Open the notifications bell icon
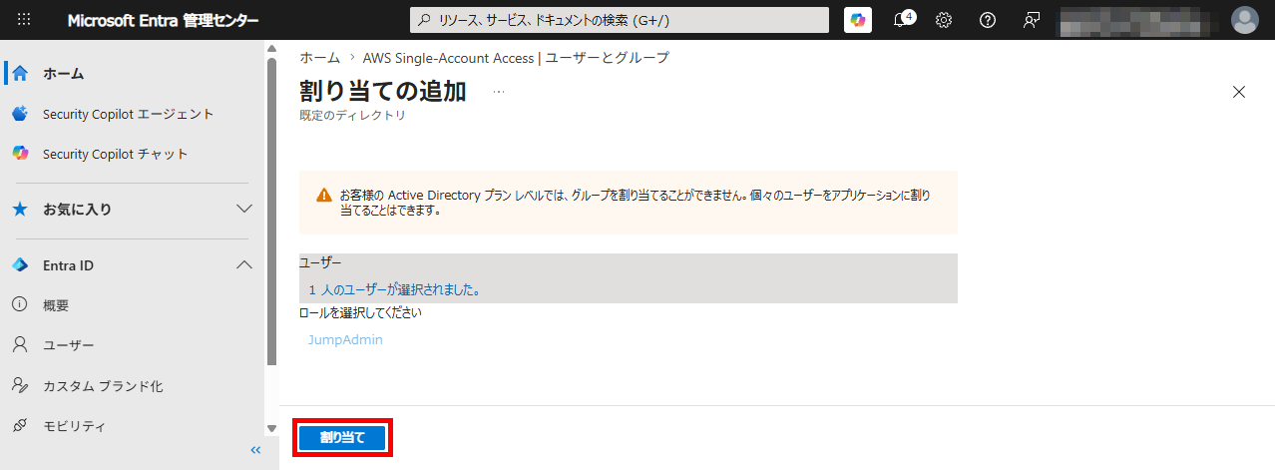Screen dimensions: 1275x470 click(901, 20)
